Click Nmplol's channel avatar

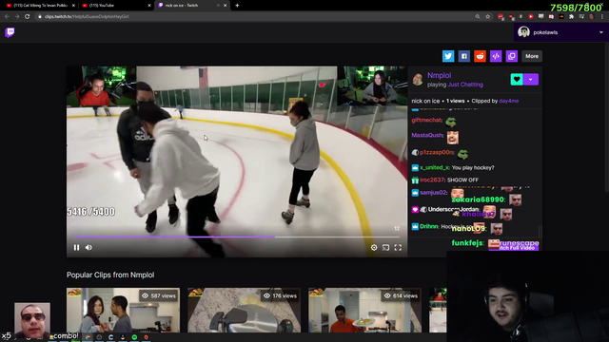click(418, 80)
